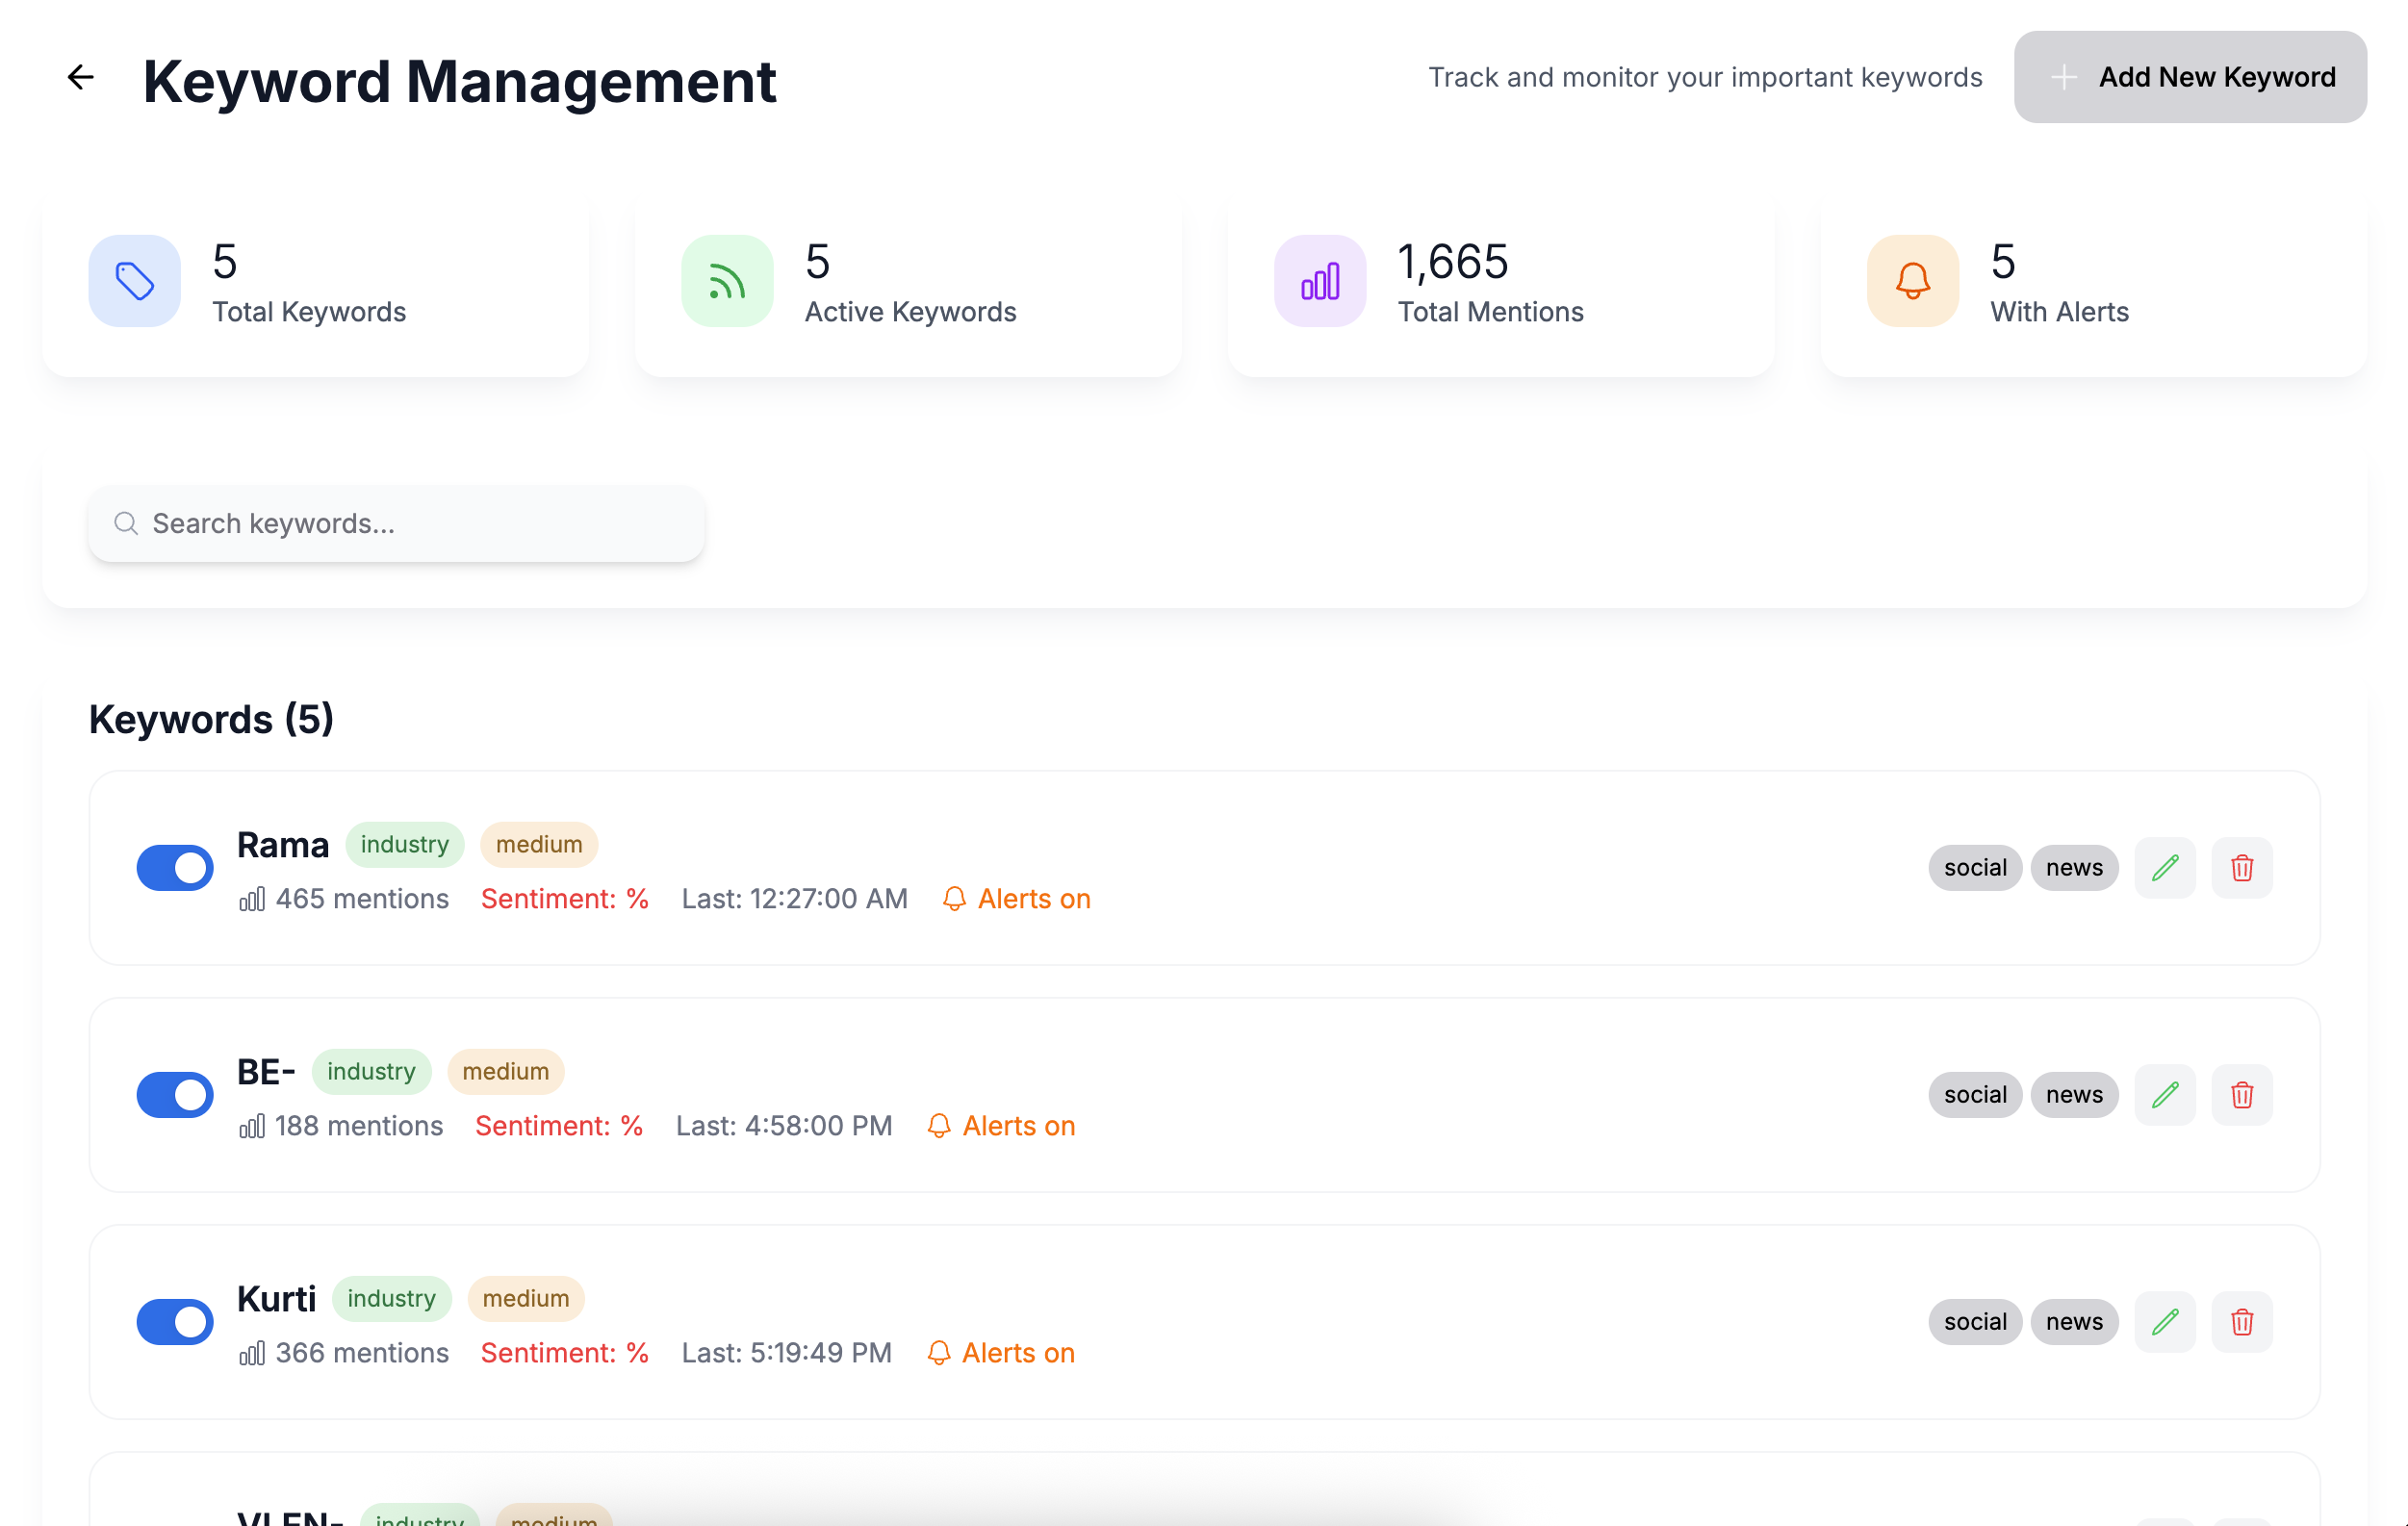
Task: Edit the Kurti keyword with pencil icon
Action: coord(2165,1321)
